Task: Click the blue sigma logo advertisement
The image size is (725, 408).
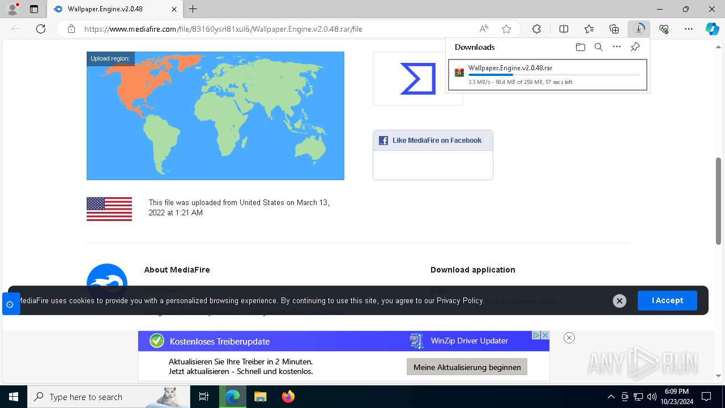Action: click(x=417, y=79)
